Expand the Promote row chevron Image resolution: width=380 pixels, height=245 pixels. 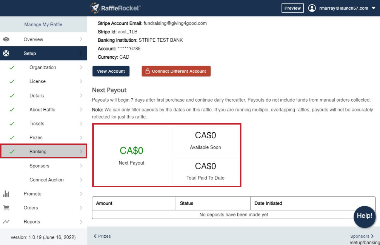click(x=81, y=194)
